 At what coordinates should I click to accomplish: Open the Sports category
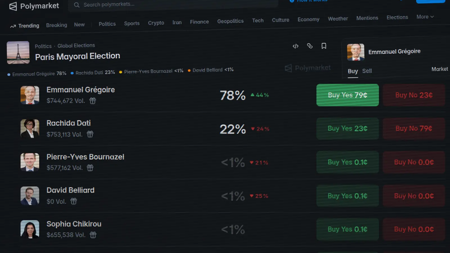click(x=132, y=23)
